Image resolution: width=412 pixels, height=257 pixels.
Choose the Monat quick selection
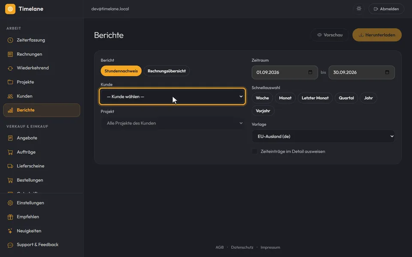tap(285, 98)
